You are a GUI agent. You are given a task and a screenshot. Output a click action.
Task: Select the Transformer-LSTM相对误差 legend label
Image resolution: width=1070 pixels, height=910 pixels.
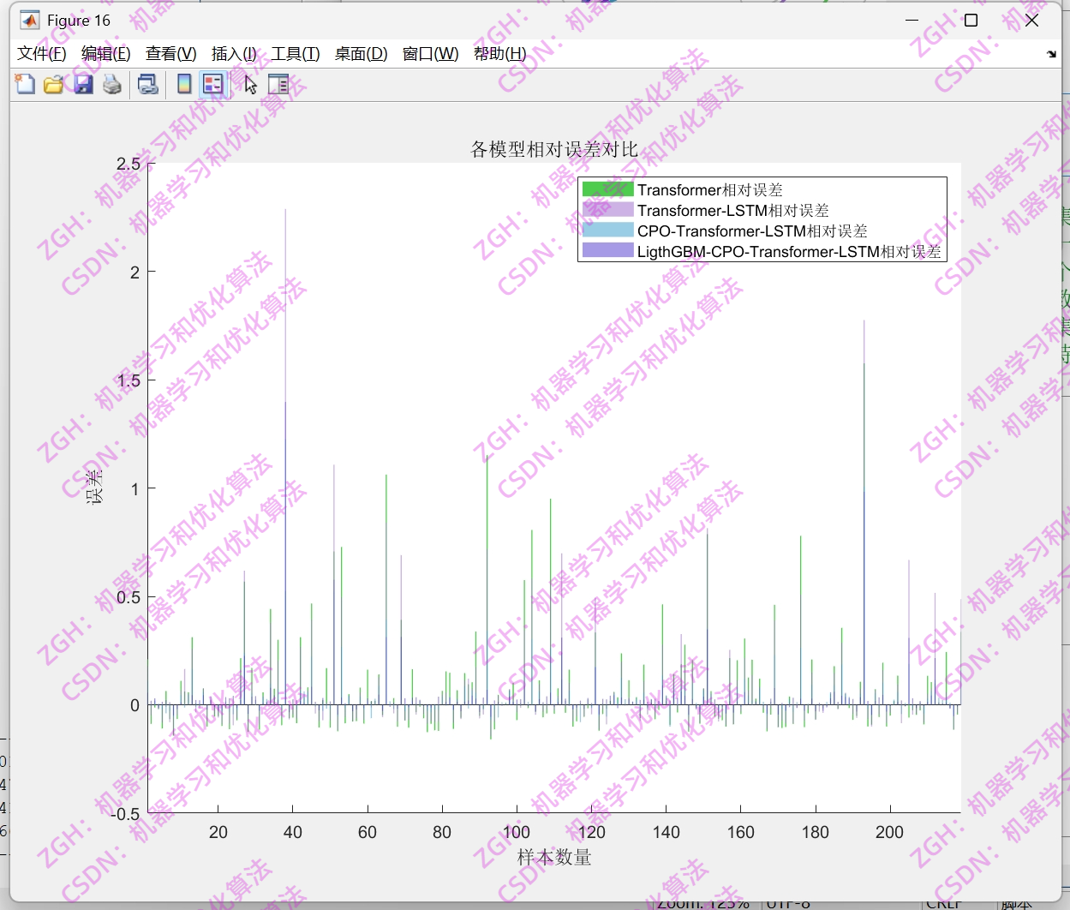tap(733, 210)
